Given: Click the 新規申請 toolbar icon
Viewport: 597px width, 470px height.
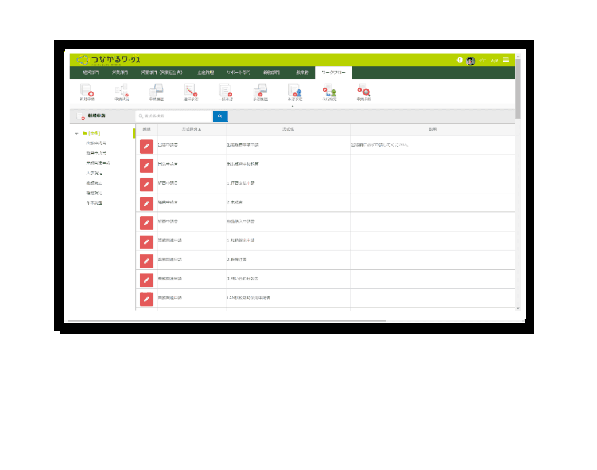Looking at the screenshot, I should pos(87,91).
